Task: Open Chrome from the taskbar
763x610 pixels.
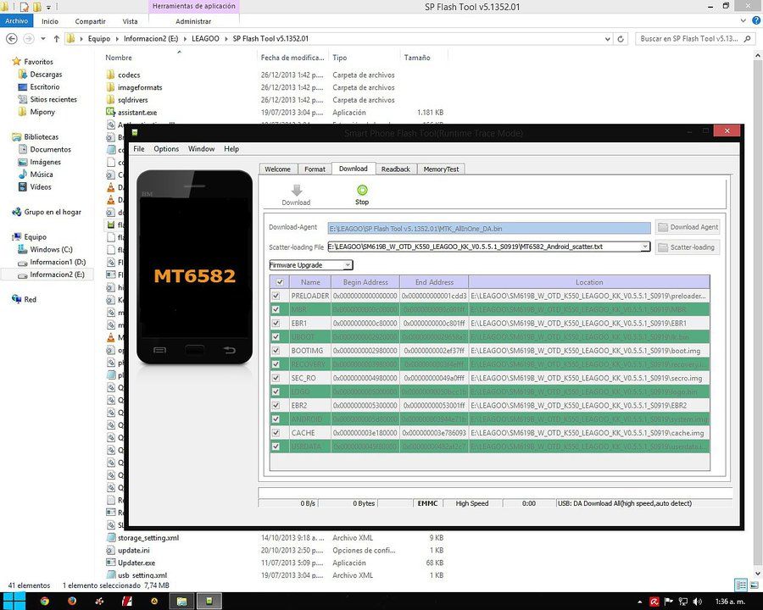Action: click(44, 602)
